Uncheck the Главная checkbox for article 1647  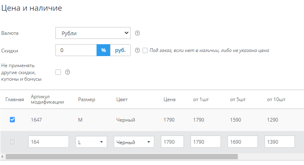(12, 120)
